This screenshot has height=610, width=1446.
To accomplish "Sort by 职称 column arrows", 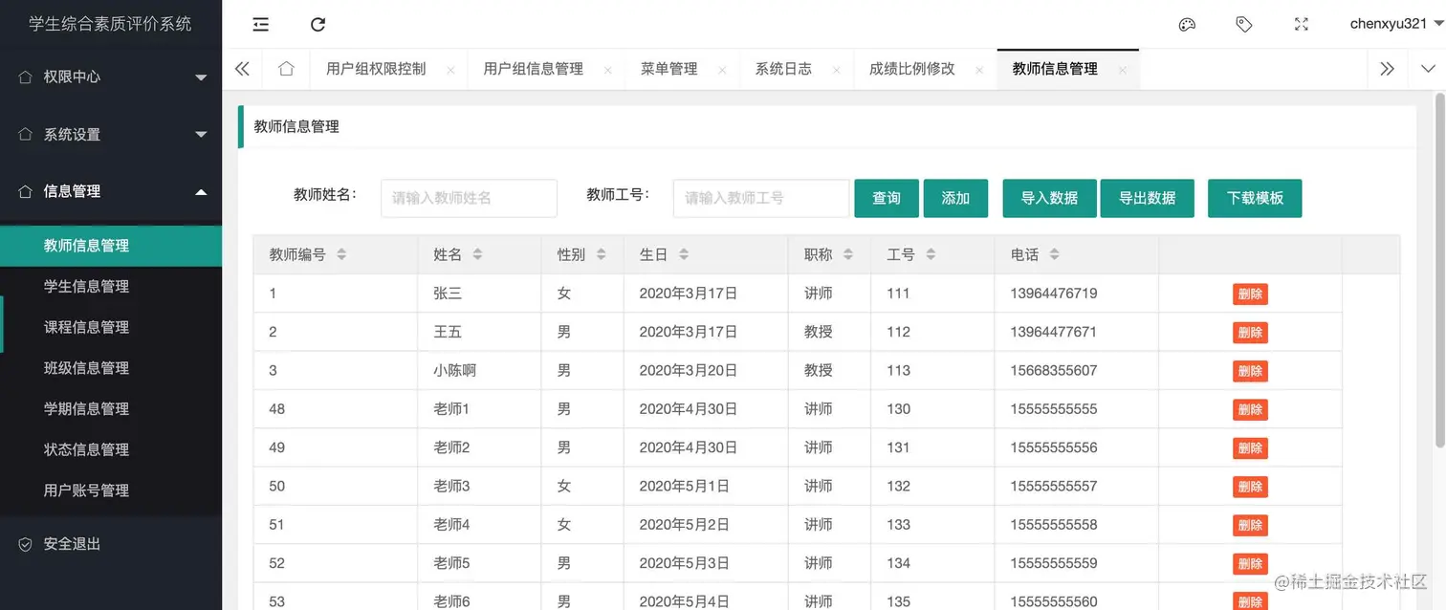I will pyautogui.click(x=847, y=255).
